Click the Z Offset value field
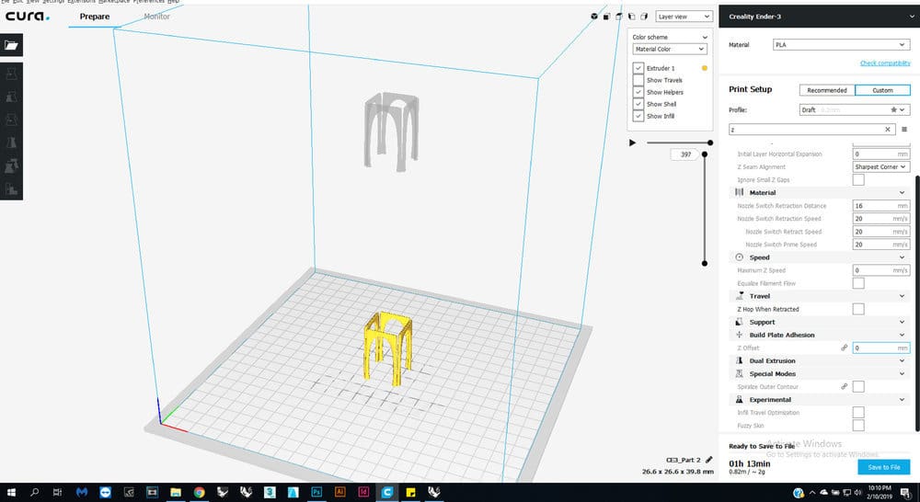 (x=881, y=348)
